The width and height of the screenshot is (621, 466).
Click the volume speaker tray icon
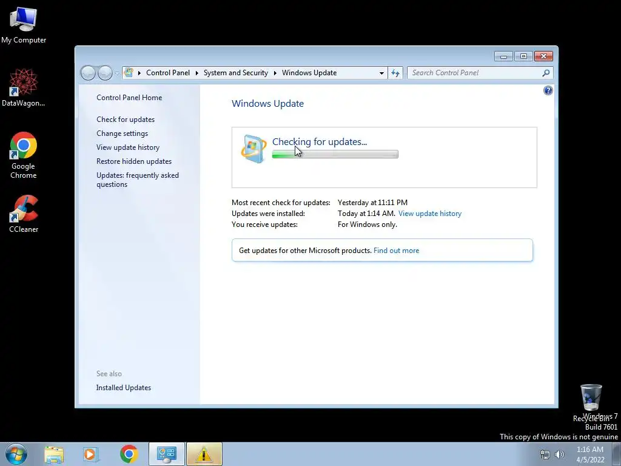click(x=560, y=454)
